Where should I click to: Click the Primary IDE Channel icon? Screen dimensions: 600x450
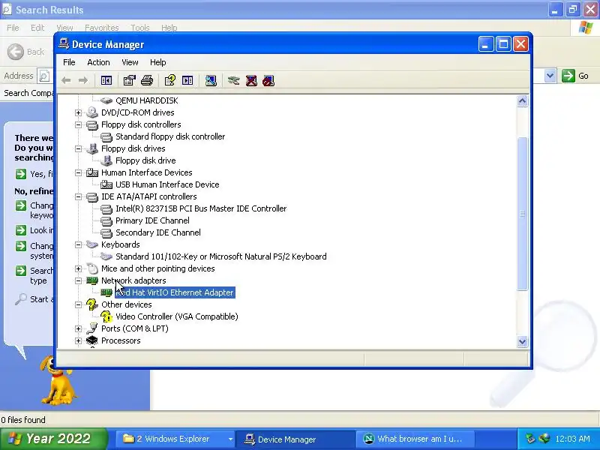[x=106, y=220]
